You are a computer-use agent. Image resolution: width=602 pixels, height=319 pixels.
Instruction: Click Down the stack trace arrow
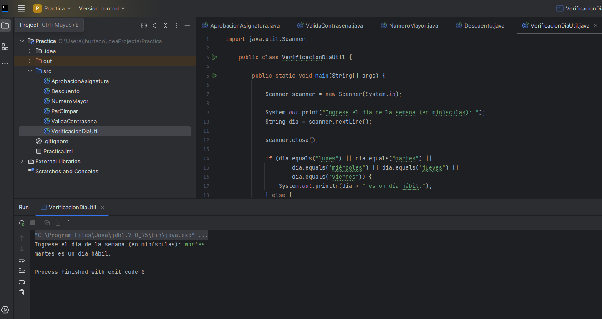click(x=22, y=249)
